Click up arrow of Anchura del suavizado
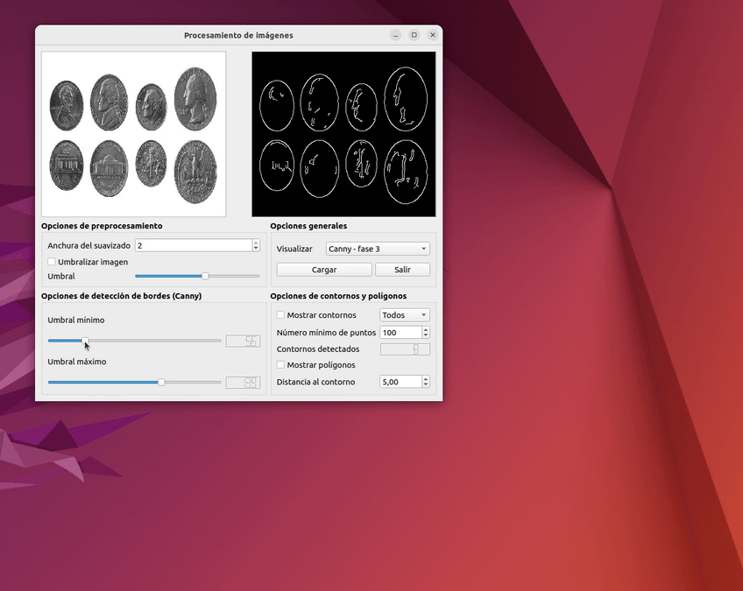Screen dimensions: 743x591 [256, 243]
